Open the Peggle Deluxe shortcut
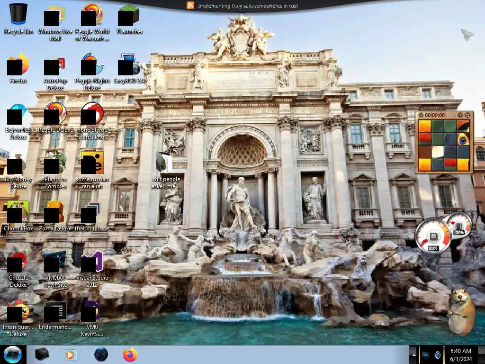Image resolution: width=485 pixels, height=364 pixels. (x=55, y=118)
